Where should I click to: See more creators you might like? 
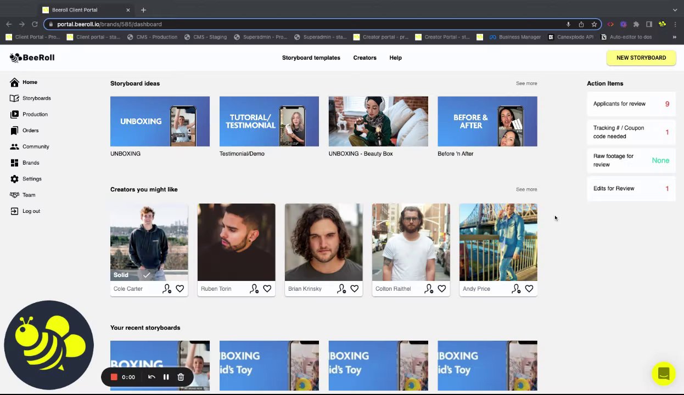tap(526, 189)
